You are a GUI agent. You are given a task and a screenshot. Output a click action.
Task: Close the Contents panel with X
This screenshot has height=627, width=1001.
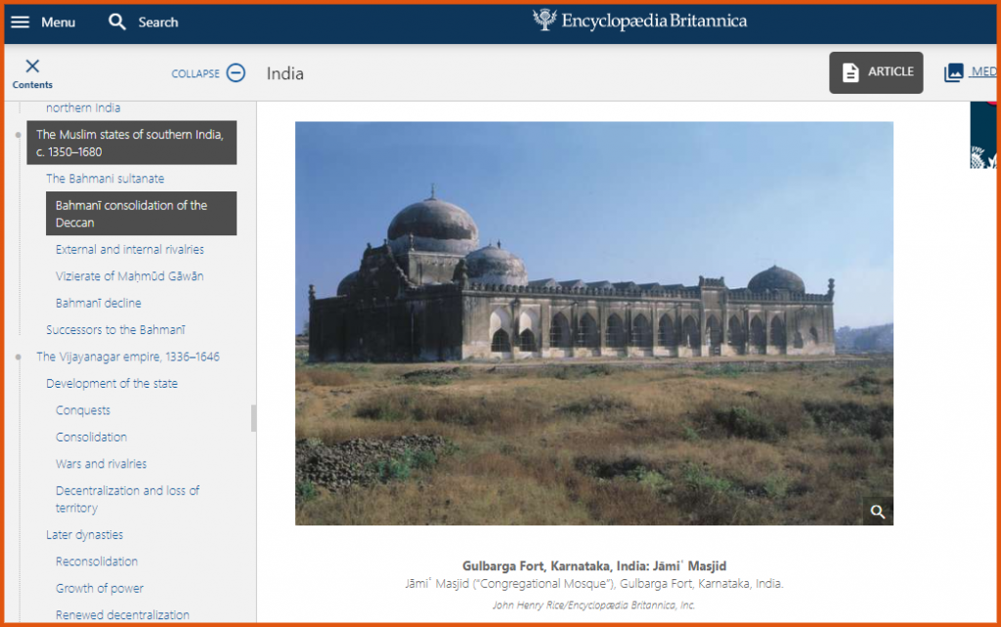[32, 65]
